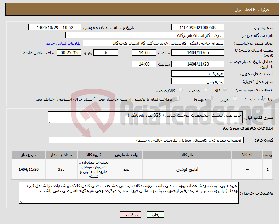279x224 pixels.
Task: Click the بازگشت (back) button
Action: coord(131,214)
